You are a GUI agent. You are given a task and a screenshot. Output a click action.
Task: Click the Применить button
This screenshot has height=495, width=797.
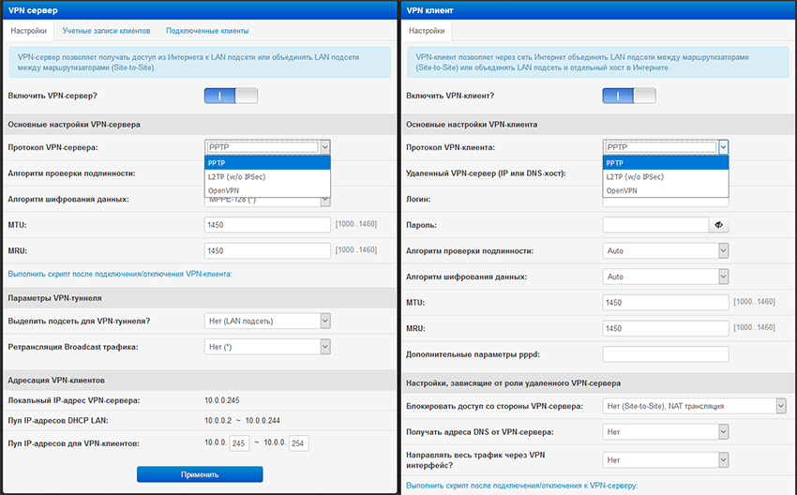point(200,474)
